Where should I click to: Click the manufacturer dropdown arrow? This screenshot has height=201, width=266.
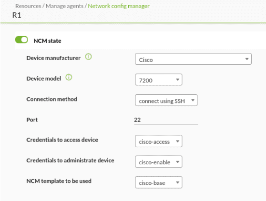(247, 59)
